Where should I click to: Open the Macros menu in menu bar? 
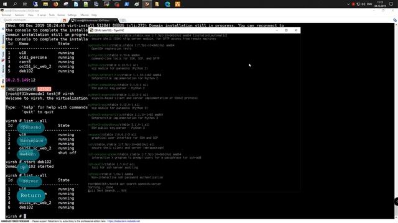85,15
